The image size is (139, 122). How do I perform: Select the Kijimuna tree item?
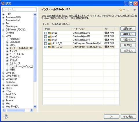(x=10, y=82)
